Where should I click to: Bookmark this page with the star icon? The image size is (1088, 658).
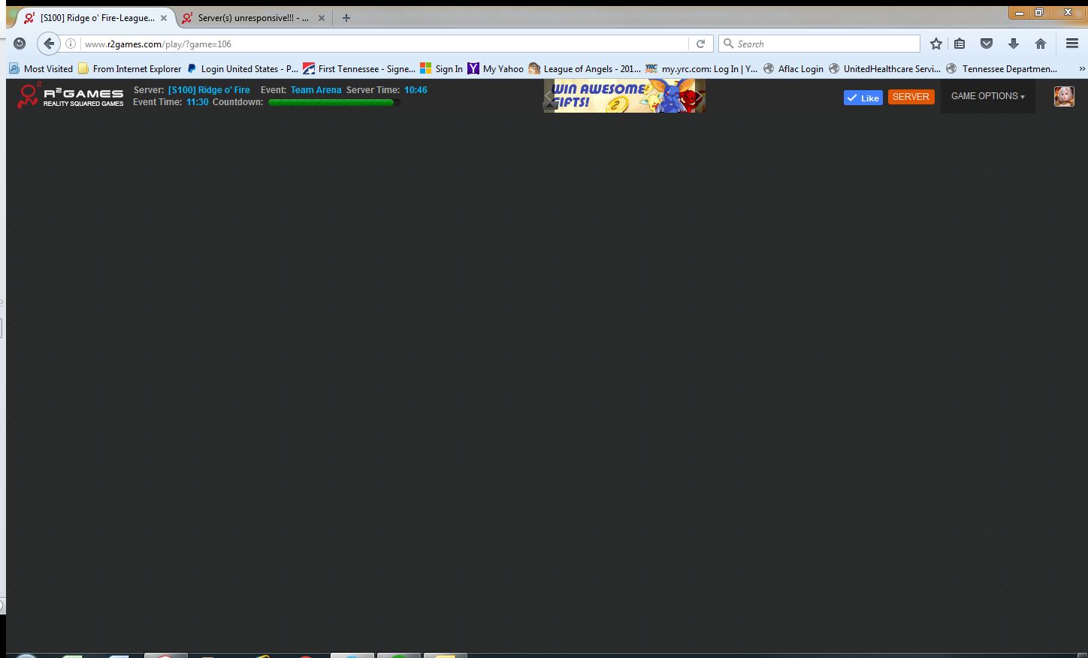click(x=935, y=44)
